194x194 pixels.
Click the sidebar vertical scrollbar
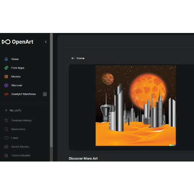tap(51, 90)
